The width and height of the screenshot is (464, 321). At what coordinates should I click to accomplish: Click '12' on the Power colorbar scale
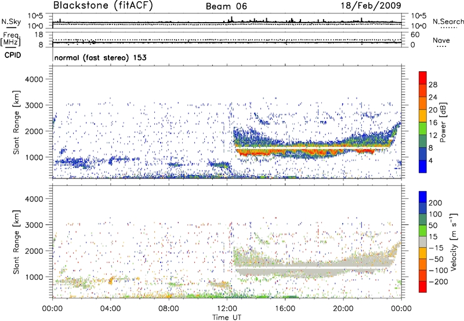coord(433,136)
